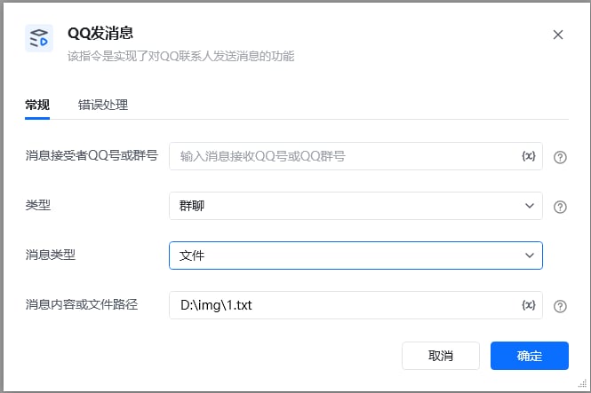Click the 消息类型 label text
This screenshot has height=393, width=591.
pyautogui.click(x=51, y=255)
